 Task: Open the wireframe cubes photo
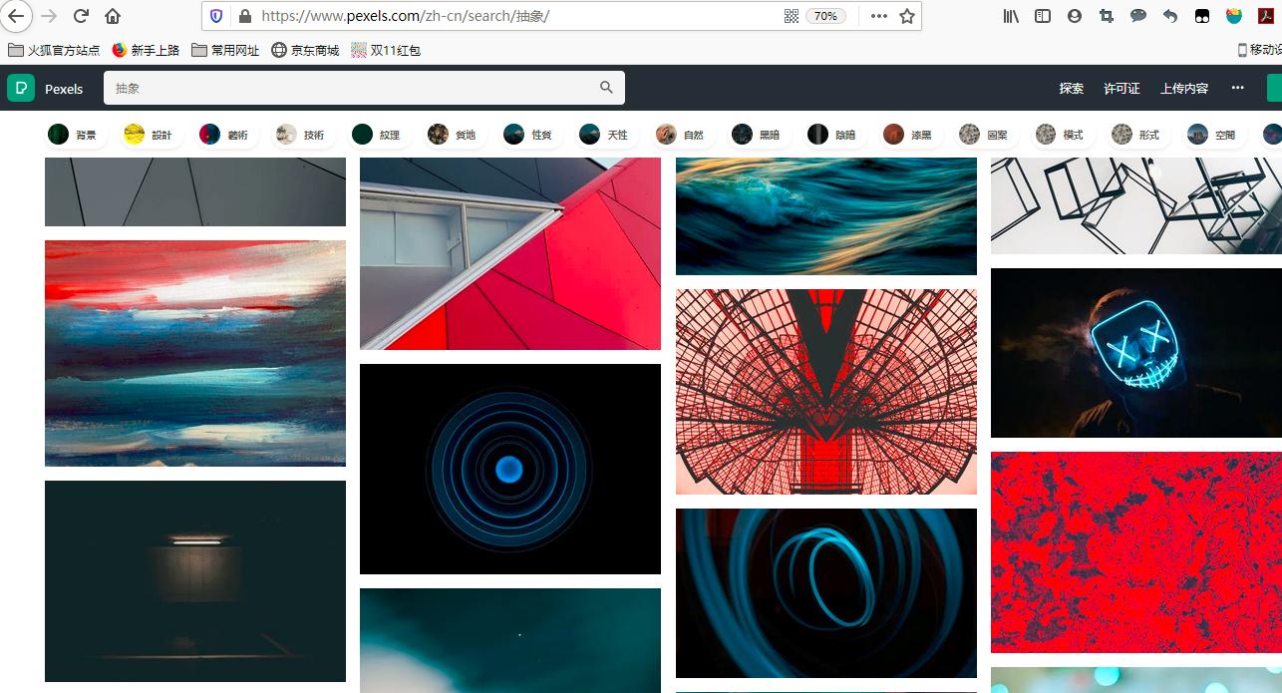(1136, 205)
